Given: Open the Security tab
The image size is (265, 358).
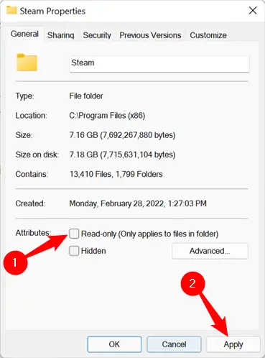Looking at the screenshot, I should pos(97,35).
